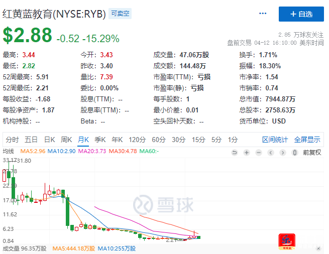Viewport: 329px width, 254px height.
Task: Select the 日K chart tab
Action: pyautogui.click(x=49, y=140)
